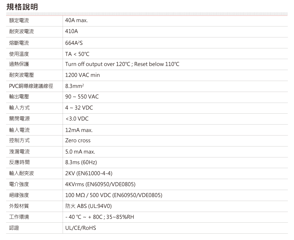Click the 90 ~ 550 VAC output voltage
Screen dimensions: 294x240
(x=82, y=96)
